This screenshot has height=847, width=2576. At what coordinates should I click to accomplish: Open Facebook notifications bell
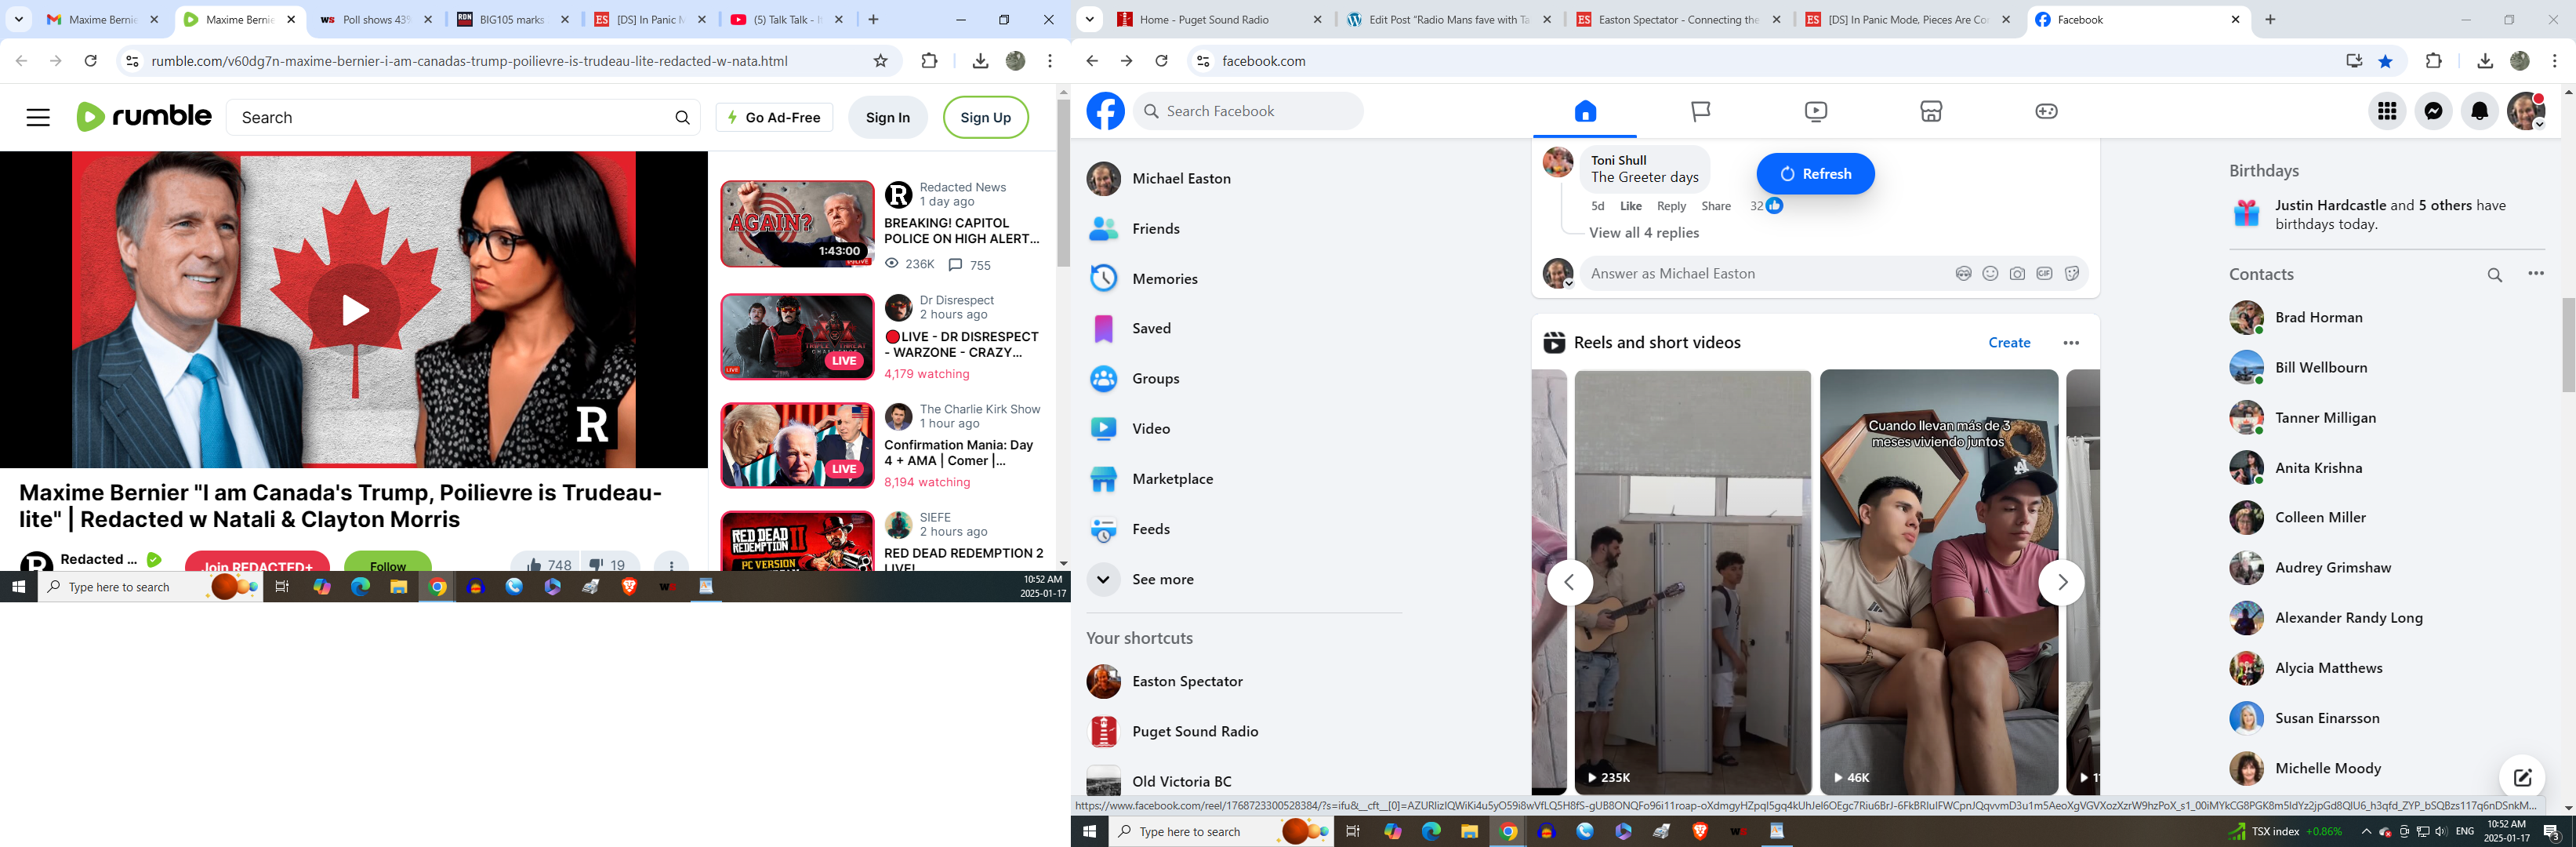click(2479, 111)
